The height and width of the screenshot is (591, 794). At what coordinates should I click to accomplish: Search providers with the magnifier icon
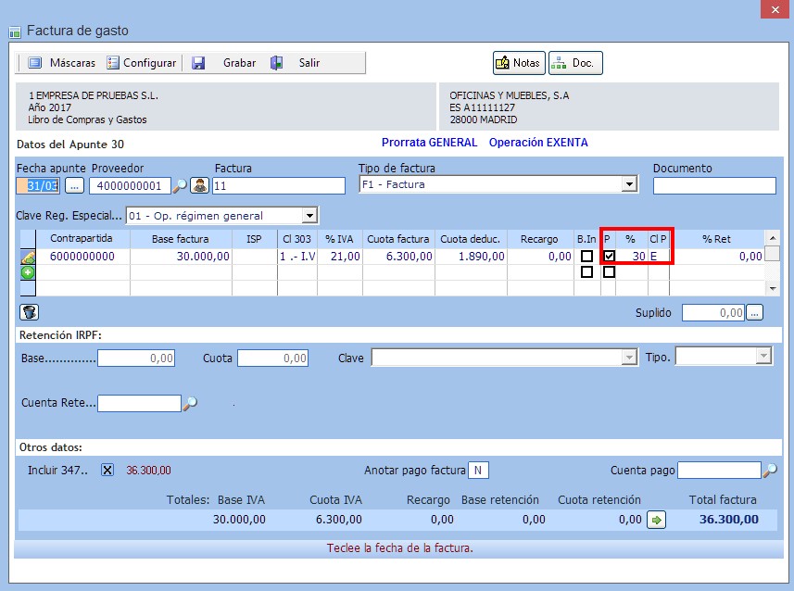pos(180,186)
